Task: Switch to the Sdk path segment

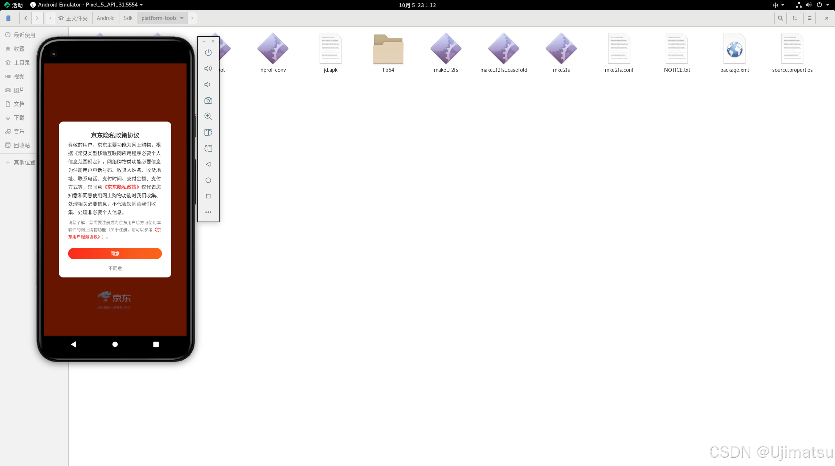Action: point(128,18)
